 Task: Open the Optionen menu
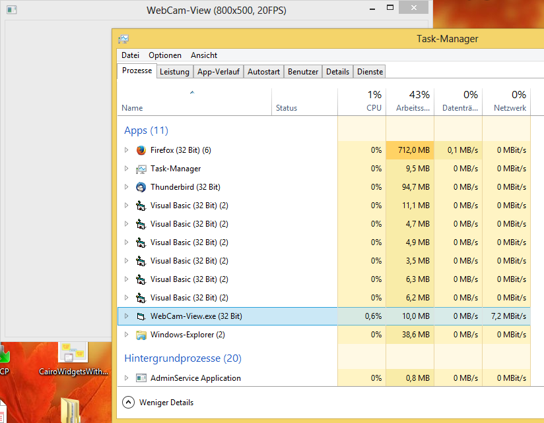pyautogui.click(x=164, y=55)
